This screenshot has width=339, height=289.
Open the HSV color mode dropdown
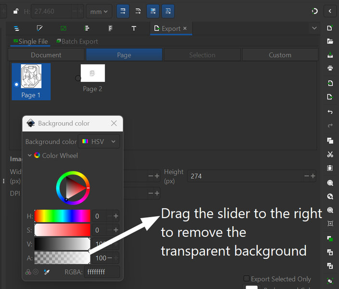click(x=99, y=142)
